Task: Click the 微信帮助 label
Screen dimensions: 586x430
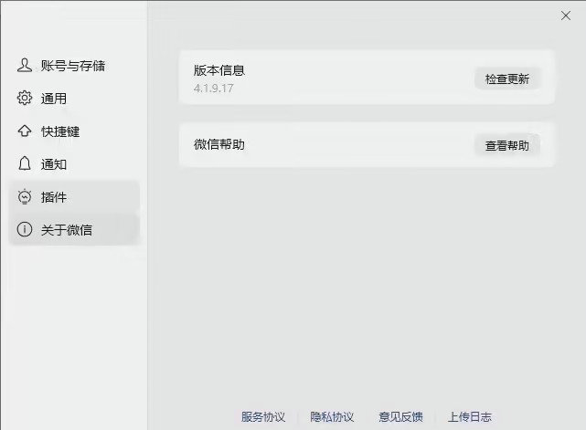Action: click(x=219, y=144)
